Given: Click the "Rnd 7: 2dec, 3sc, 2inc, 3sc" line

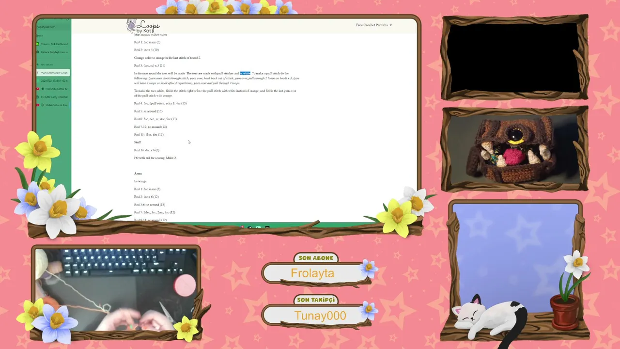Looking at the screenshot, I should click(155, 212).
